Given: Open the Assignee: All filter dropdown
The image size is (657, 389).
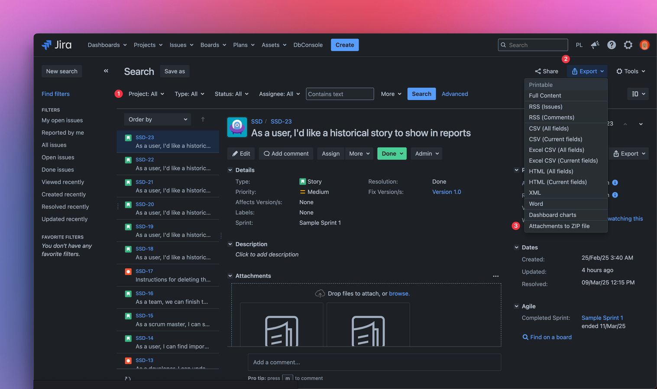Looking at the screenshot, I should pos(279,94).
